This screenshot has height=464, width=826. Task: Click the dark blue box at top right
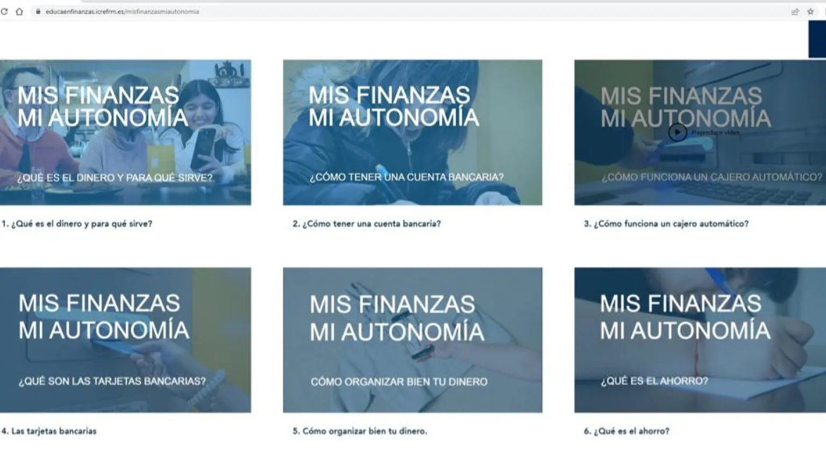pos(817,39)
